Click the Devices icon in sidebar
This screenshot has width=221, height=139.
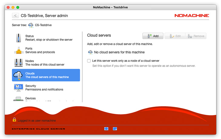click(18, 99)
